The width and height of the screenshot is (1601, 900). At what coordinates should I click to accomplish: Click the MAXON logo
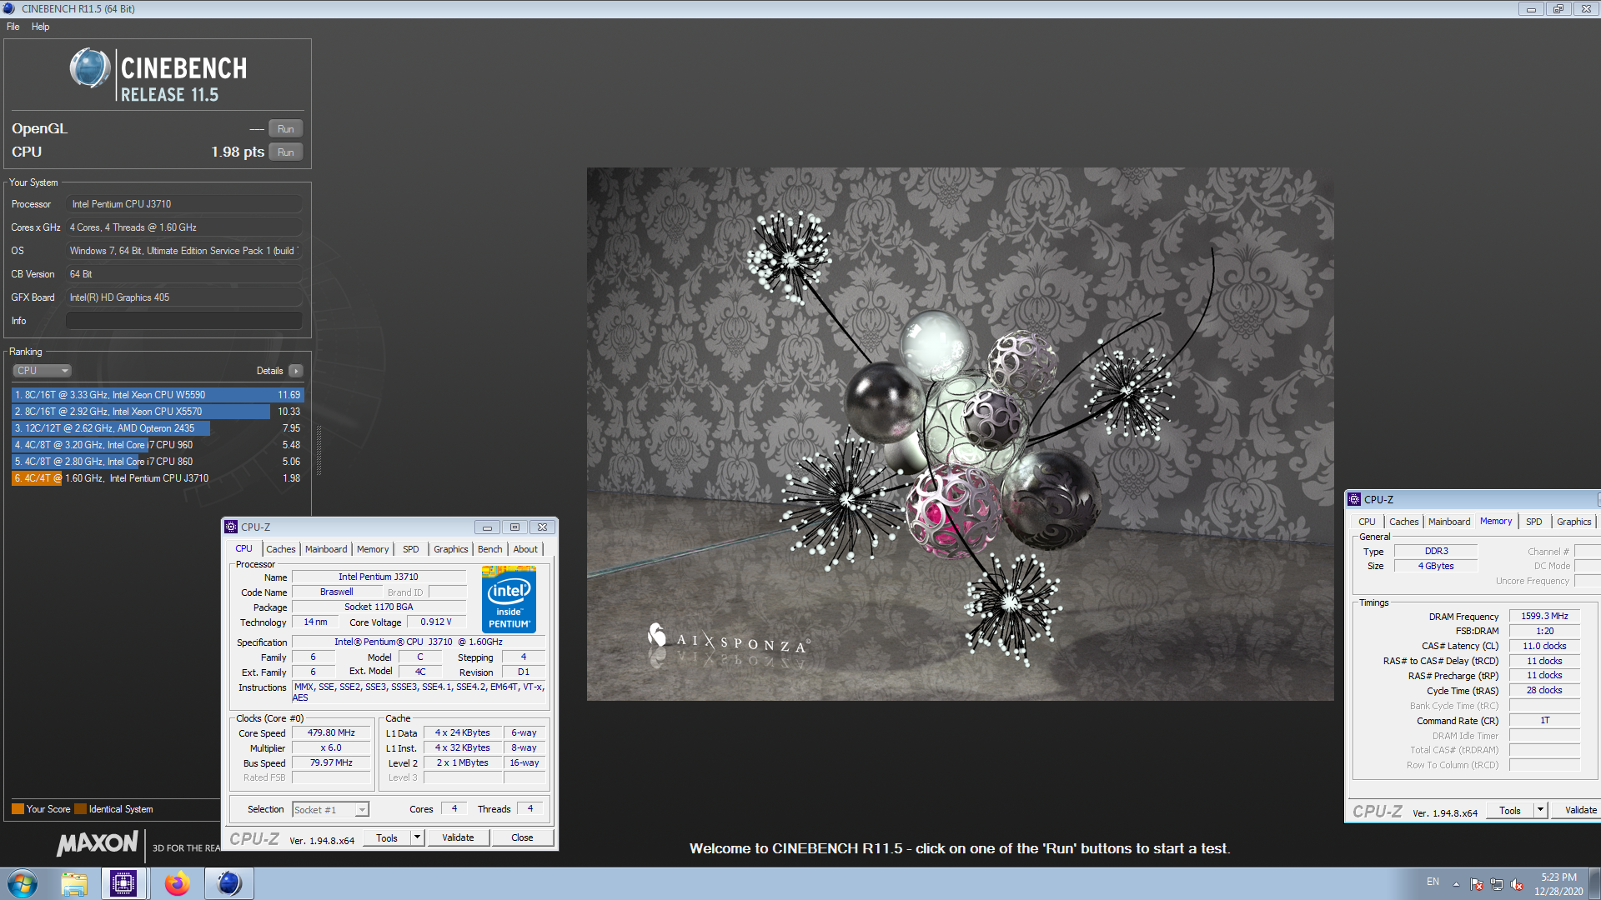[98, 844]
